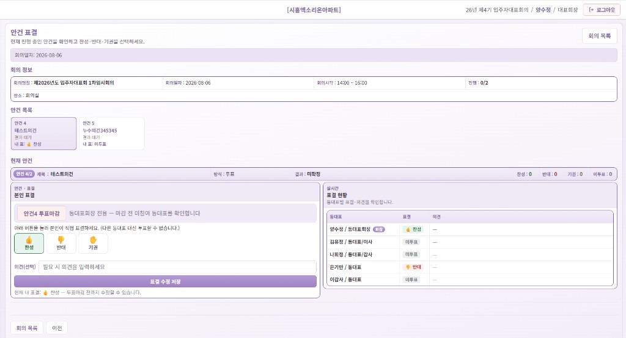Click 김유정's 미투표 status badge
The width and height of the screenshot is (626, 338).
411,242
